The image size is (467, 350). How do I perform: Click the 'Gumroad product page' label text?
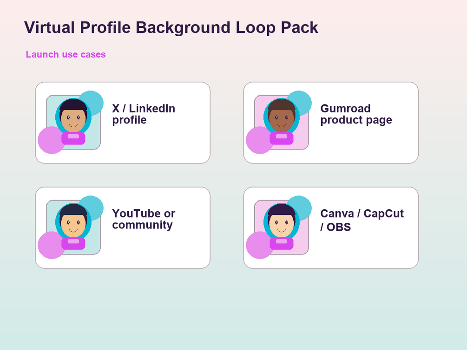[356, 114]
